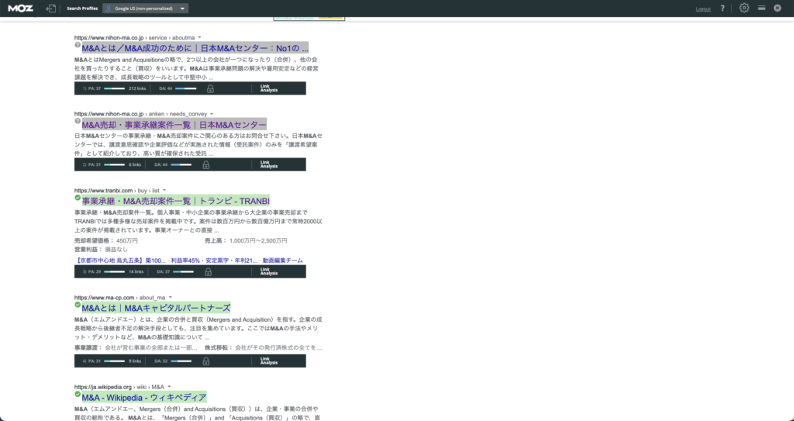Expand the arrow next to anken › needs_convey URL
This screenshot has height=421, width=794.
[212, 113]
